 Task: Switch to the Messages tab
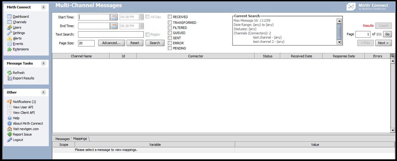pos(62,139)
